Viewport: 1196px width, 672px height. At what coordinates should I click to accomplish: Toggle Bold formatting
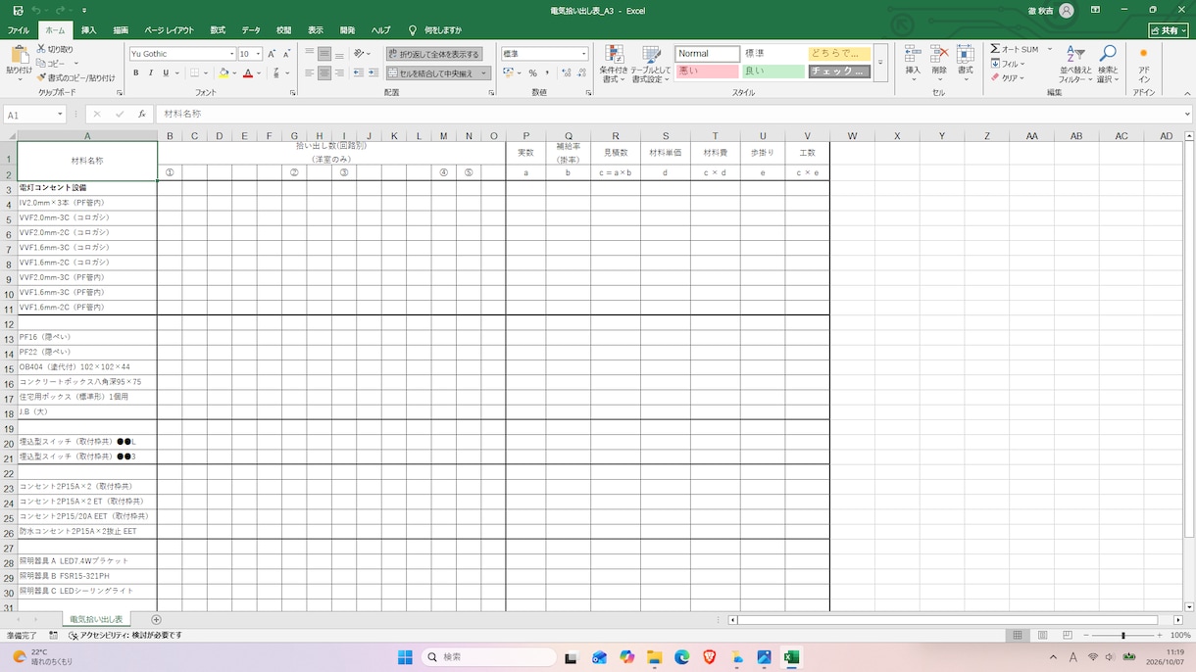136,73
